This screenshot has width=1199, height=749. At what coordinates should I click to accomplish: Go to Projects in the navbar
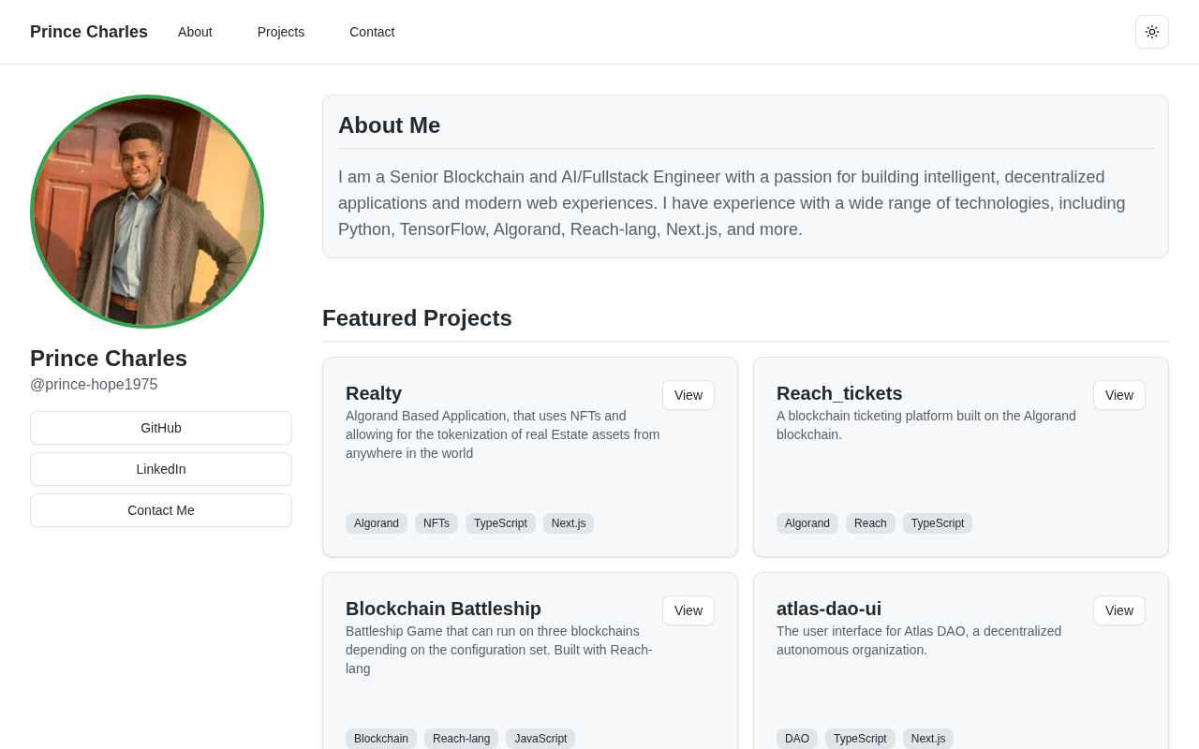281,32
